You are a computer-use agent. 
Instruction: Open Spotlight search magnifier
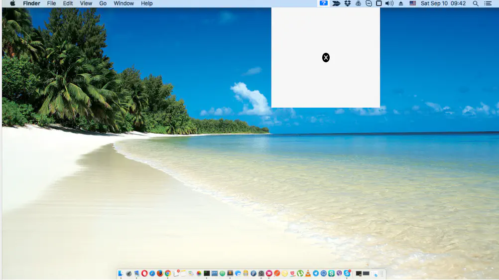(476, 3)
